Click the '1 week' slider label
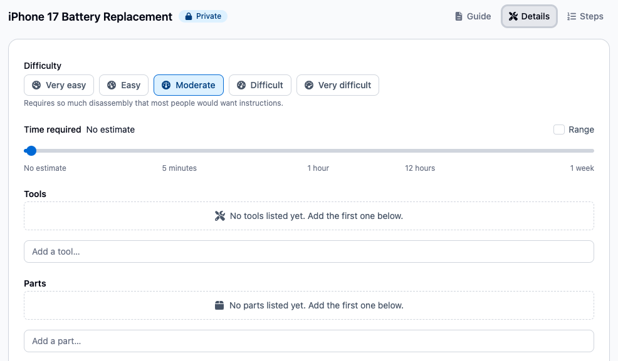Screen dimensions: 618x361 [x=582, y=168]
